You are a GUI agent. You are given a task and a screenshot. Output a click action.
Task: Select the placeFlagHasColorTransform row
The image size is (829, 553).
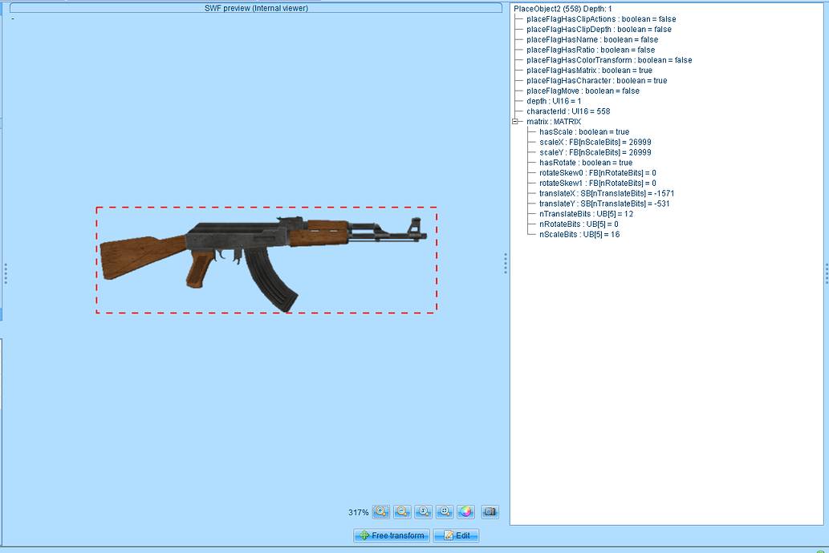[609, 60]
